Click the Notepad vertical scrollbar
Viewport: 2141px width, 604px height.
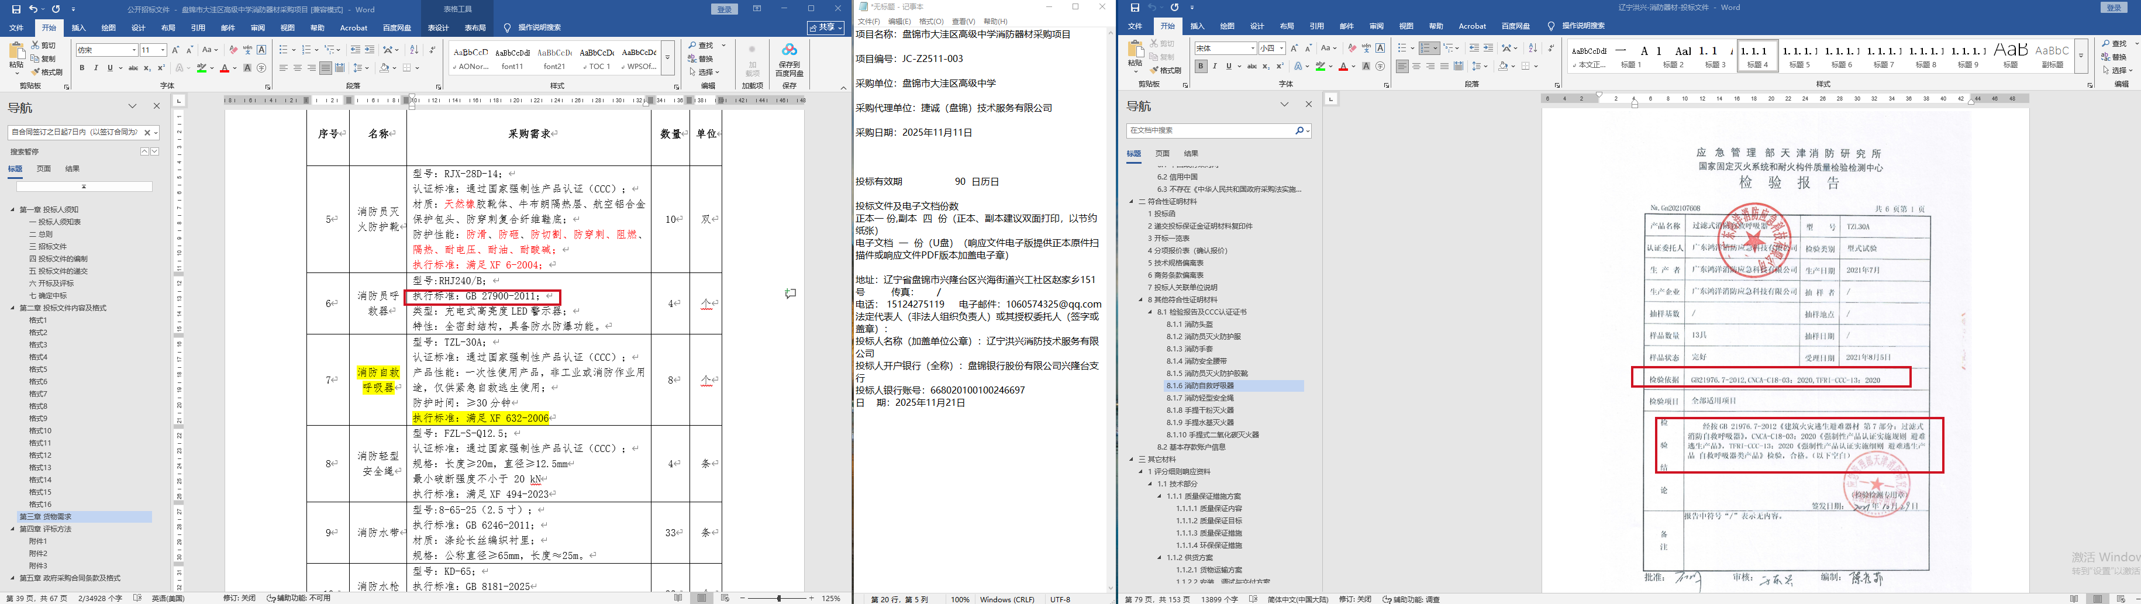[x=1111, y=310]
